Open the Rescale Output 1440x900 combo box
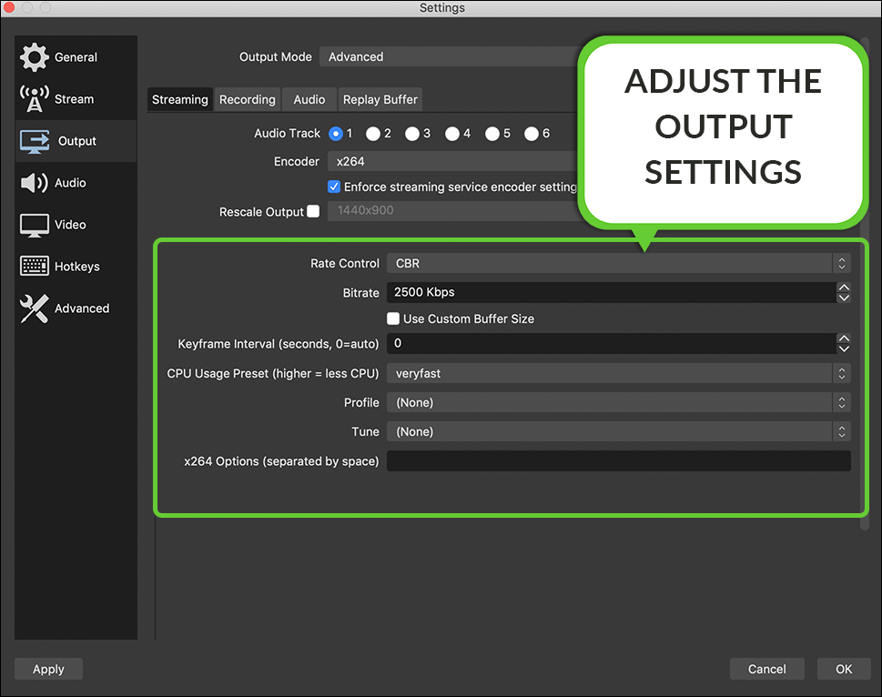Image resolution: width=882 pixels, height=697 pixels. (x=453, y=211)
